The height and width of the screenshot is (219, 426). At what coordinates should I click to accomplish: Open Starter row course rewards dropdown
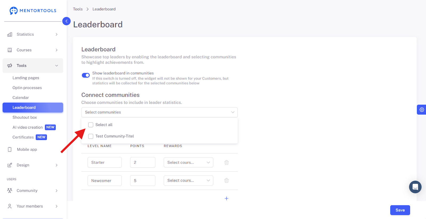coord(189,162)
